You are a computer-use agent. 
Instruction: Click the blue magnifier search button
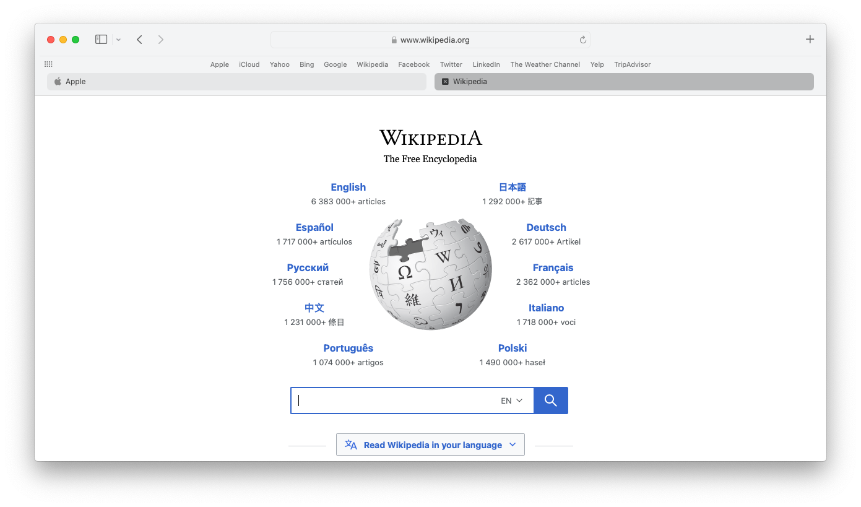pyautogui.click(x=551, y=401)
